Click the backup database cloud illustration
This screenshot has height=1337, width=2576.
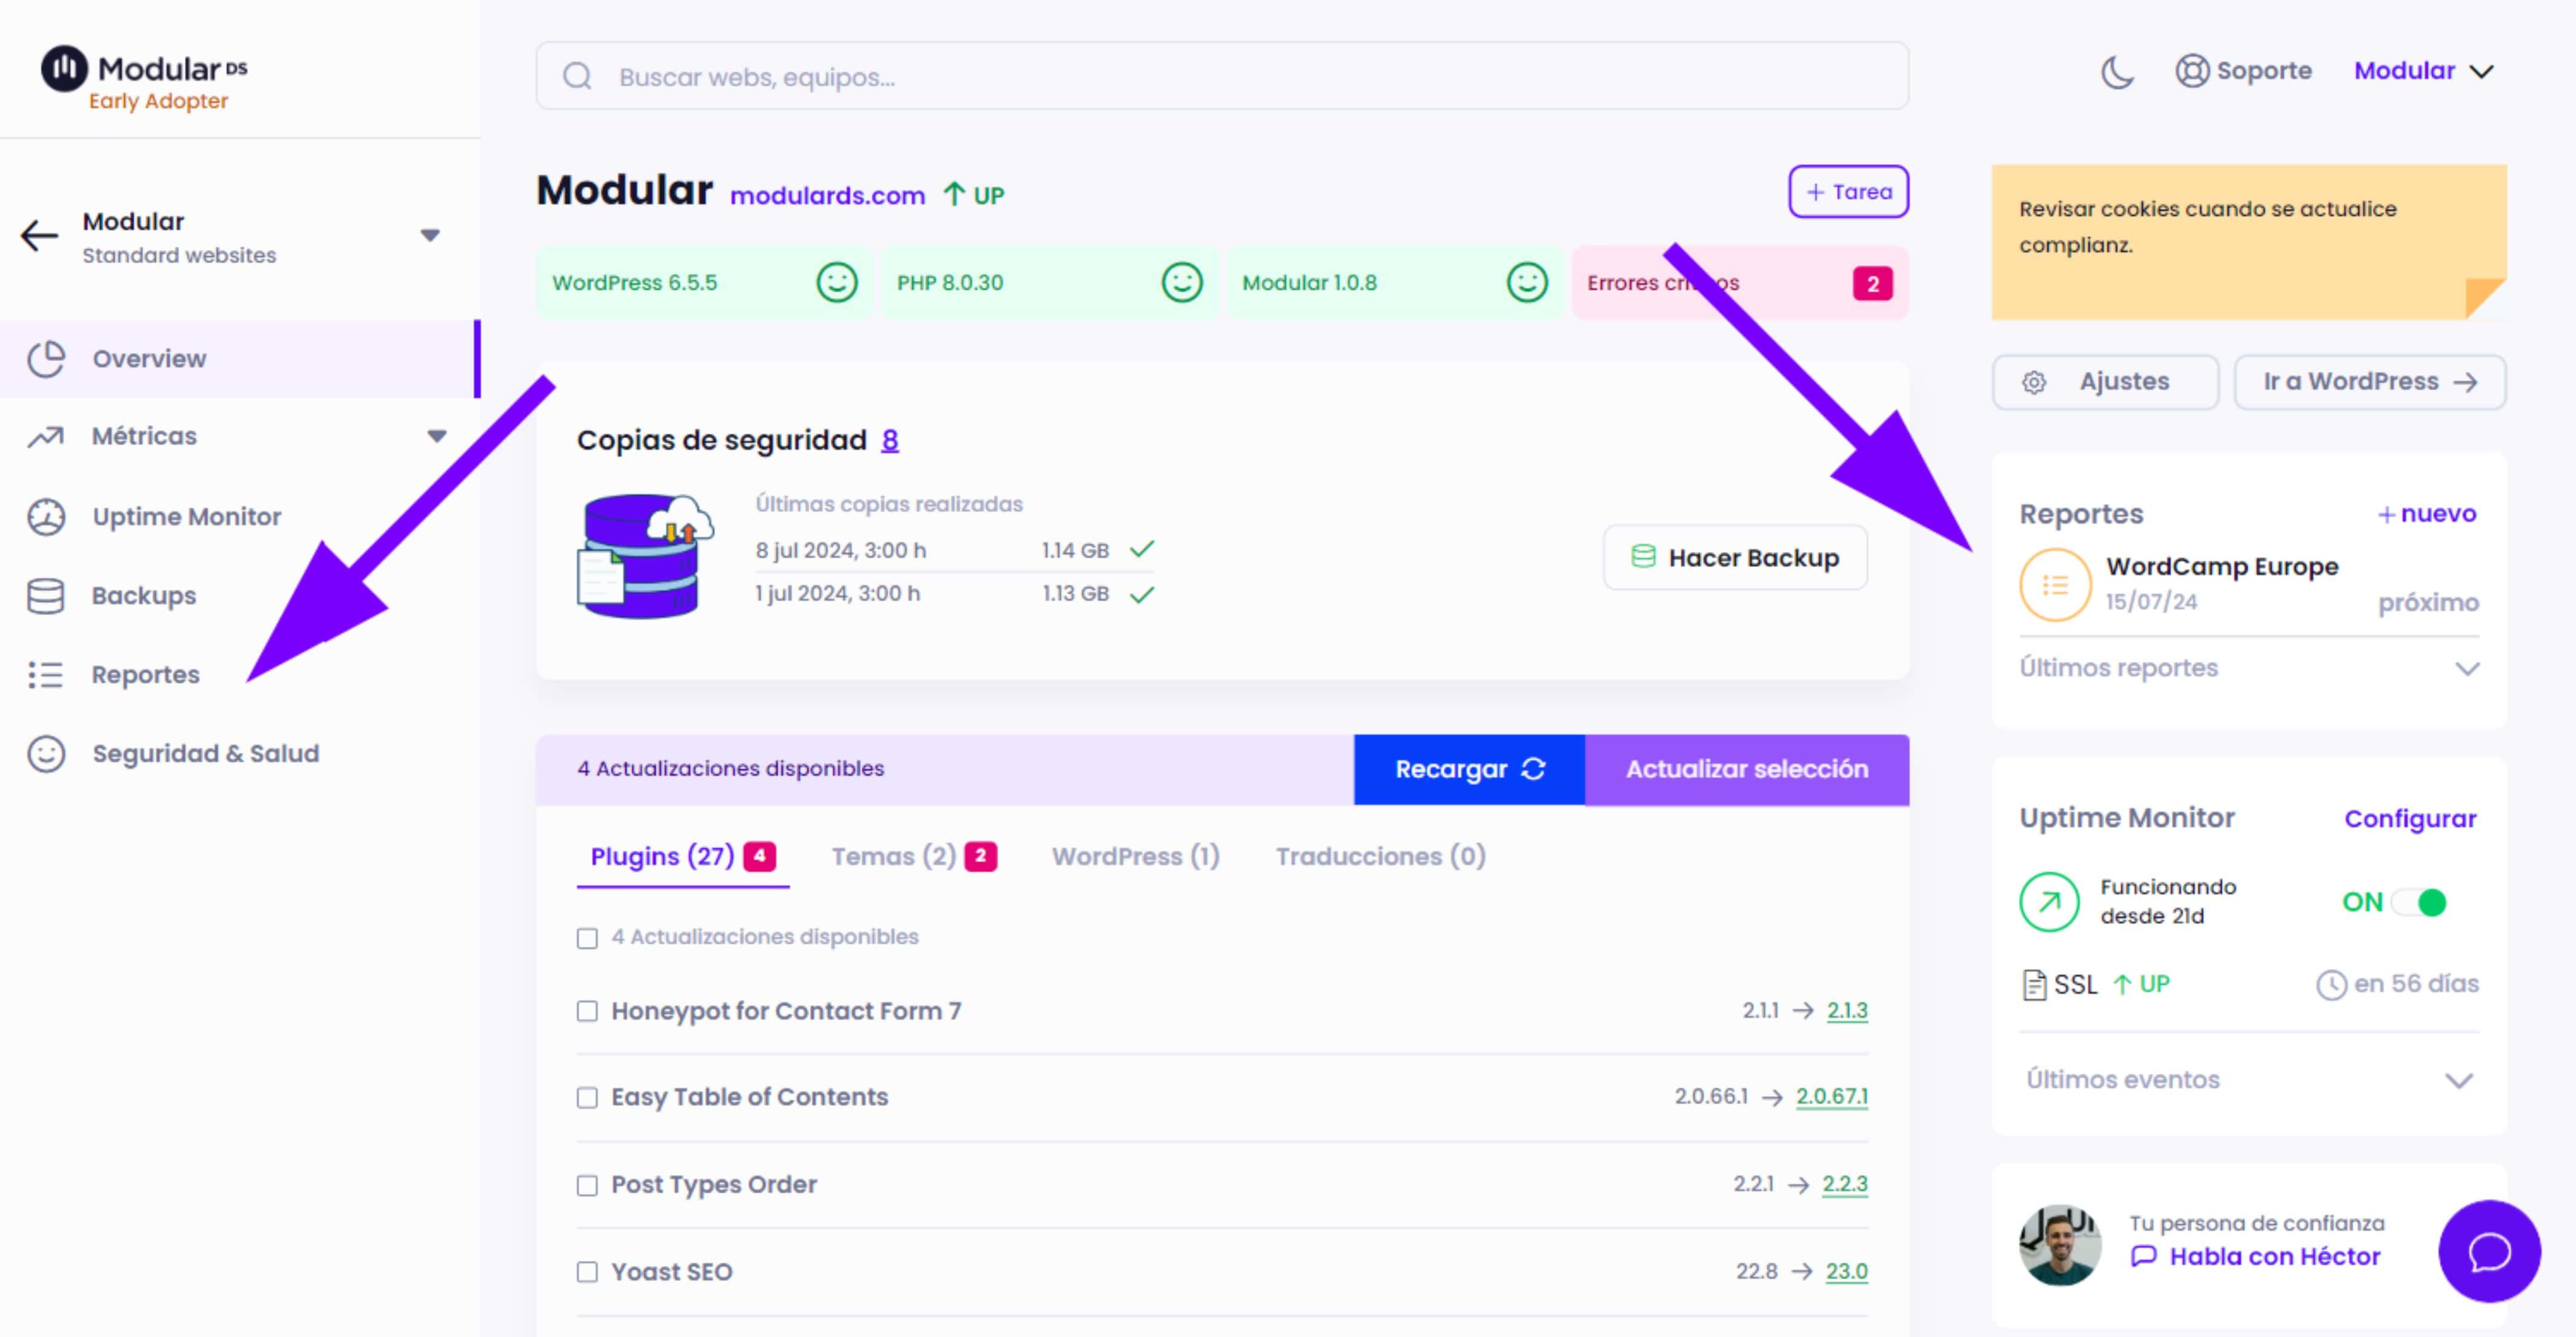pos(644,556)
